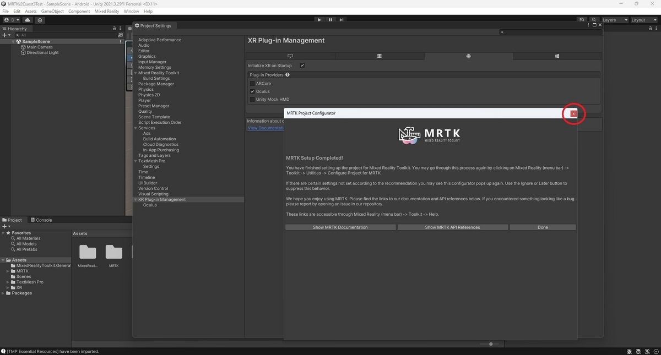Click the Pause button in the toolbar
661x355 pixels.
tap(330, 19)
